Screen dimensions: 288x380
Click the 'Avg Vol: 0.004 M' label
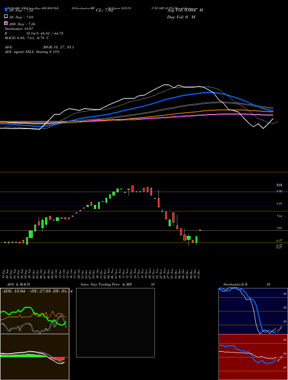pyautogui.click(x=185, y=10)
